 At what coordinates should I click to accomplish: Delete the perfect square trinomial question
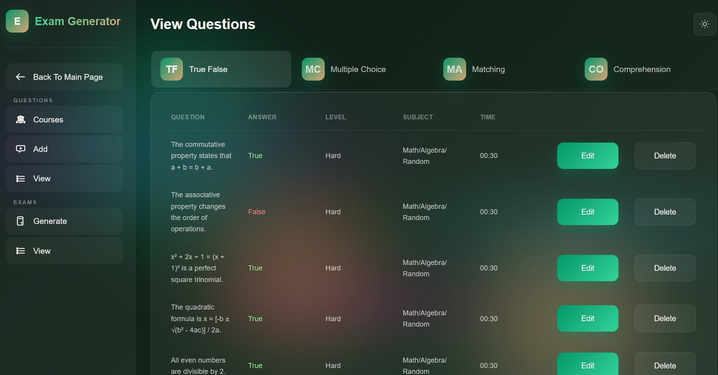click(x=665, y=268)
